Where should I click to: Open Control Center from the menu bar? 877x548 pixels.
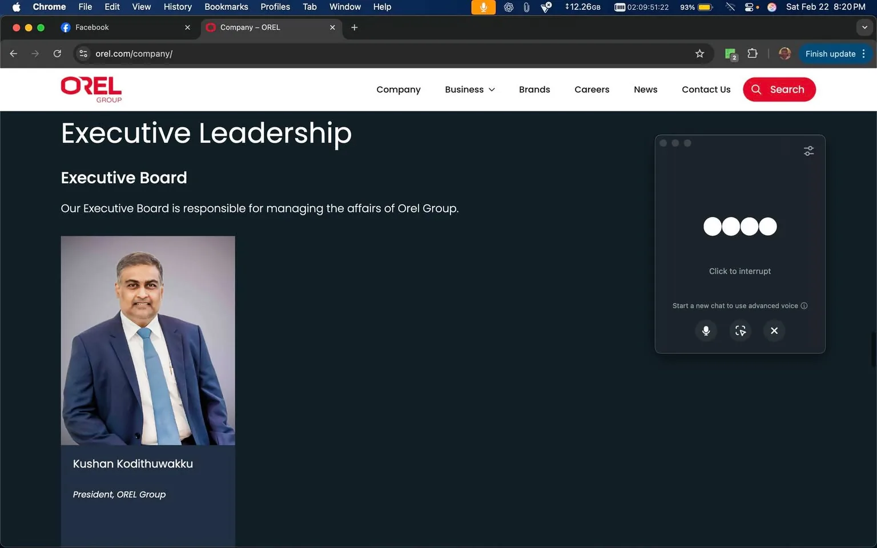point(750,7)
